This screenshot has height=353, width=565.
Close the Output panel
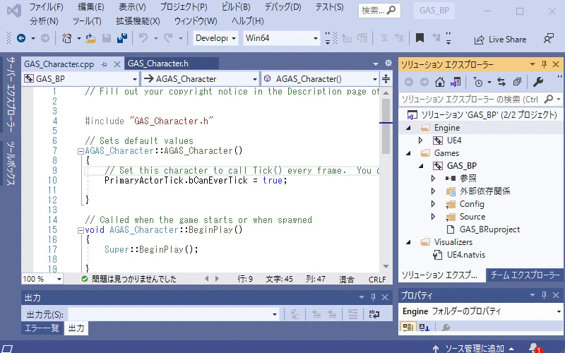[385, 297]
